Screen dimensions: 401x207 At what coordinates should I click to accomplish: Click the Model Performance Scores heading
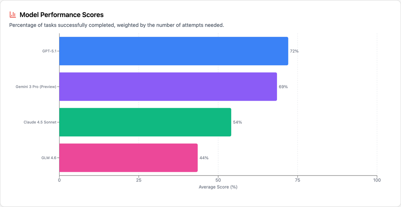61,15
